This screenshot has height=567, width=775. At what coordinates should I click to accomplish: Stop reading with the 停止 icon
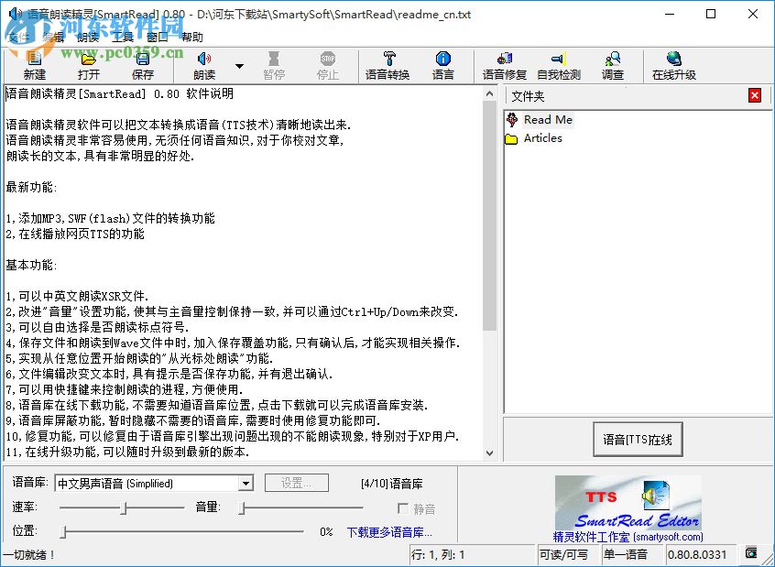pos(327,66)
